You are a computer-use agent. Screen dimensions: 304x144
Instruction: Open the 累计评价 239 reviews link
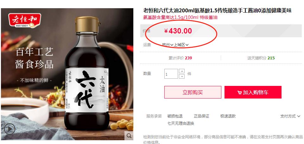tap(180, 58)
